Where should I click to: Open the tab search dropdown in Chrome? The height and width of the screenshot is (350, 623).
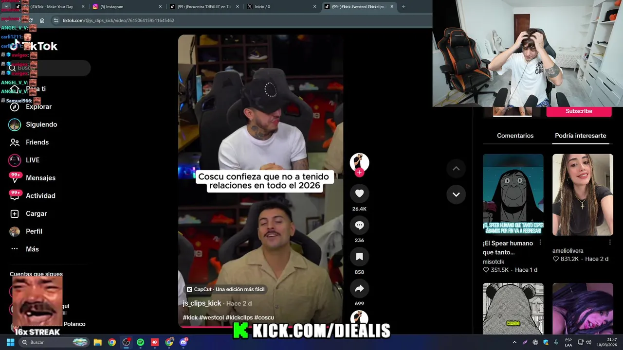[x=6, y=7]
